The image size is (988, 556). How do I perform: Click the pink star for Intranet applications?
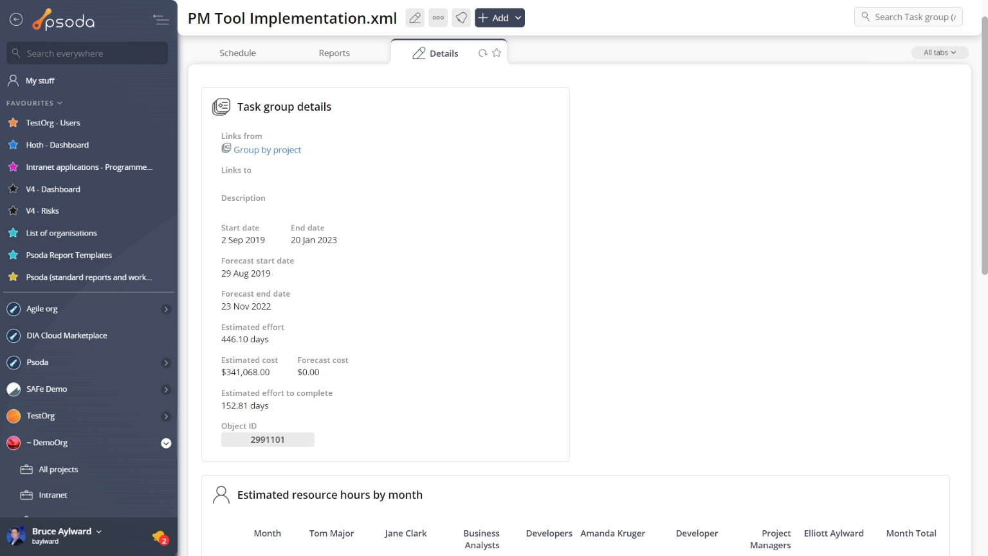click(x=13, y=167)
